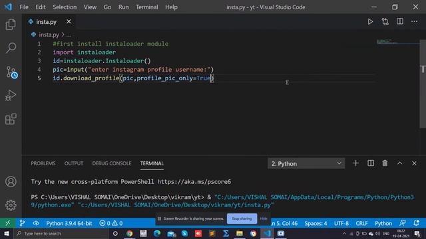
Task: Open the Search view in activity bar
Action: click(x=11, y=48)
